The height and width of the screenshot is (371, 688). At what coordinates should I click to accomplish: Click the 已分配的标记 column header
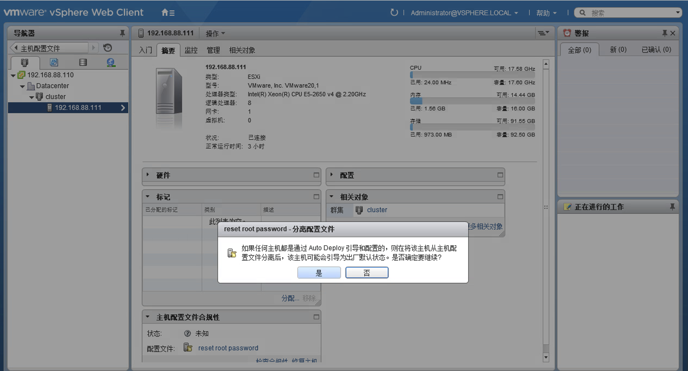point(172,210)
